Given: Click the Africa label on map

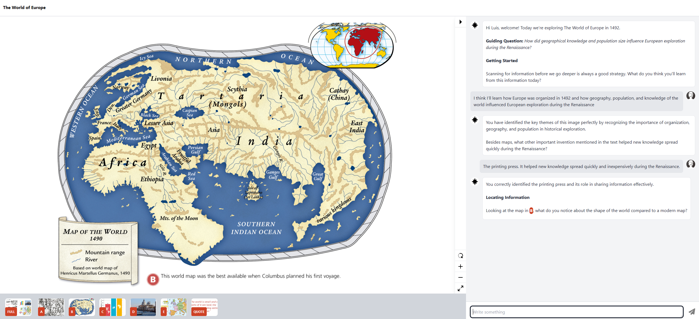Looking at the screenshot, I should coord(123,163).
